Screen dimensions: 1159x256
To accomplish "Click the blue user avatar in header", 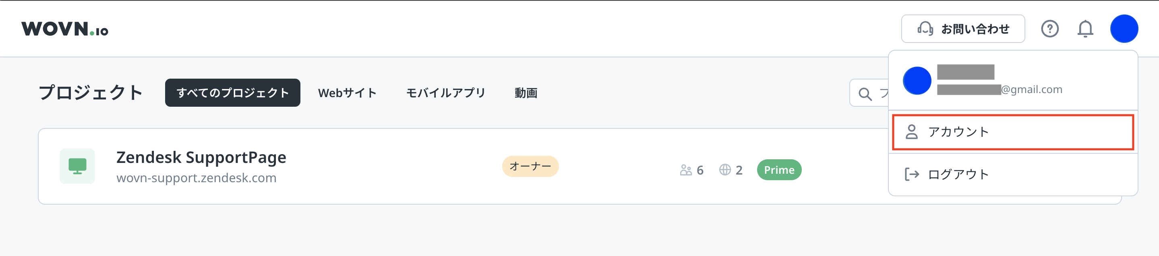I will coord(1124,29).
